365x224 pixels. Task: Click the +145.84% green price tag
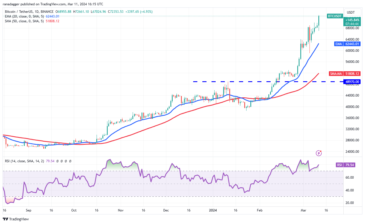352,20
